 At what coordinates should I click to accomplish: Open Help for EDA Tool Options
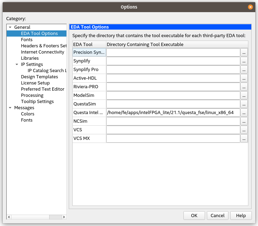click(x=241, y=216)
